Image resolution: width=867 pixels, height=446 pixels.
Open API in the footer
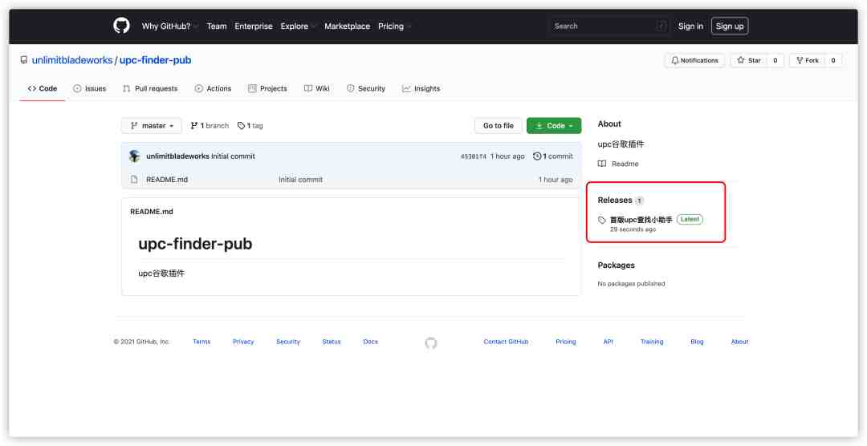pos(609,342)
